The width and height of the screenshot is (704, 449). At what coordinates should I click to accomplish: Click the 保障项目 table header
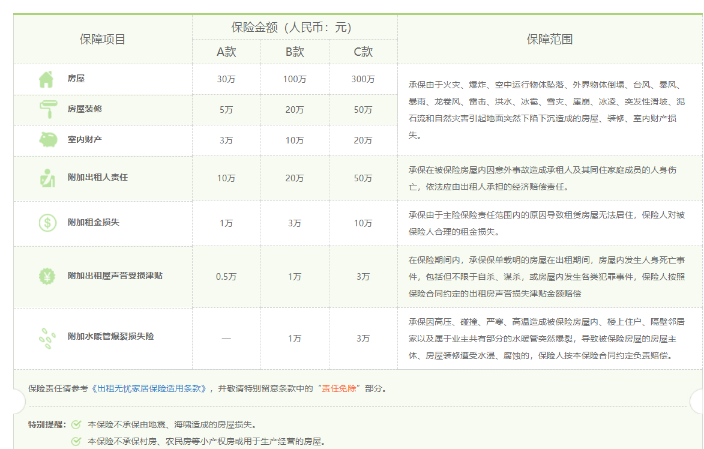point(103,40)
